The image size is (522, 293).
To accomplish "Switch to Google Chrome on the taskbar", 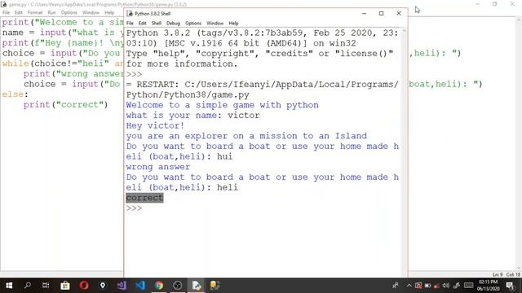I will coord(159,286).
